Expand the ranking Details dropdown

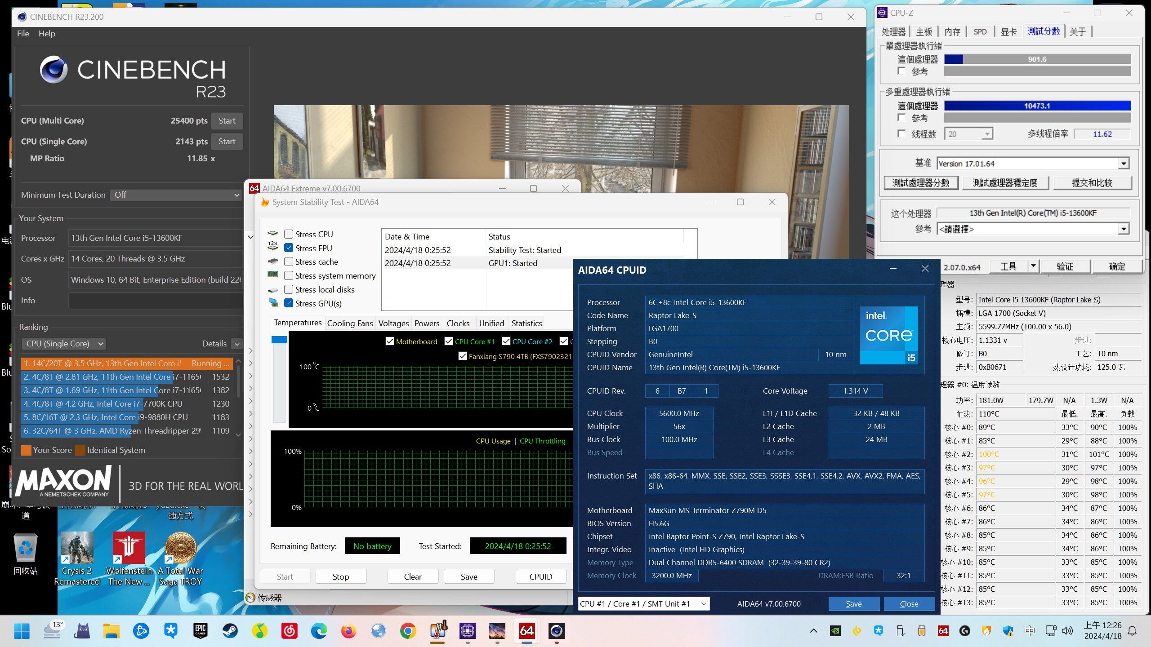(x=236, y=344)
